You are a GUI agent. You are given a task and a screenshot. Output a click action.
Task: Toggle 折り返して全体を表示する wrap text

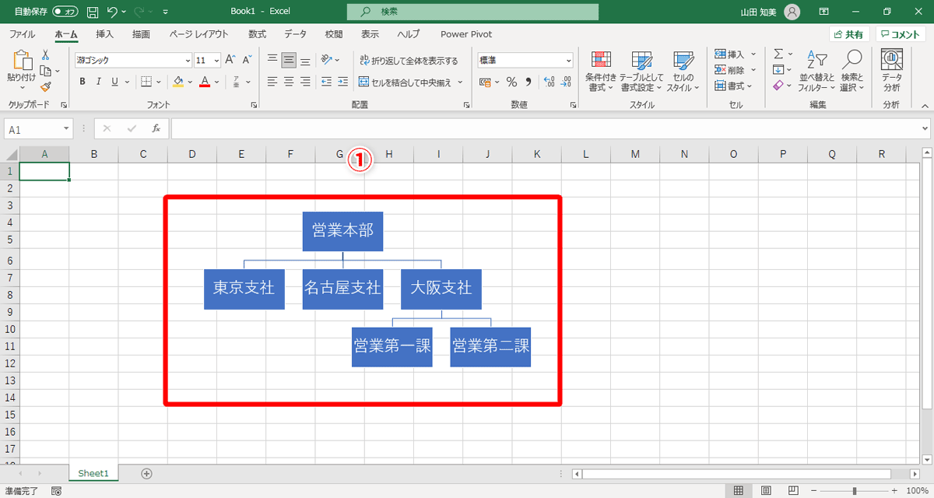(x=409, y=60)
